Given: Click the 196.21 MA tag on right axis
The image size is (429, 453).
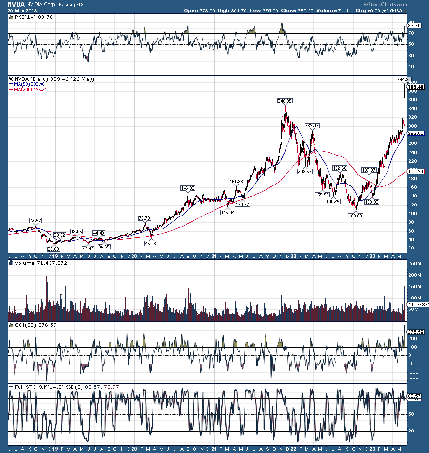Looking at the screenshot, I should 416,171.
